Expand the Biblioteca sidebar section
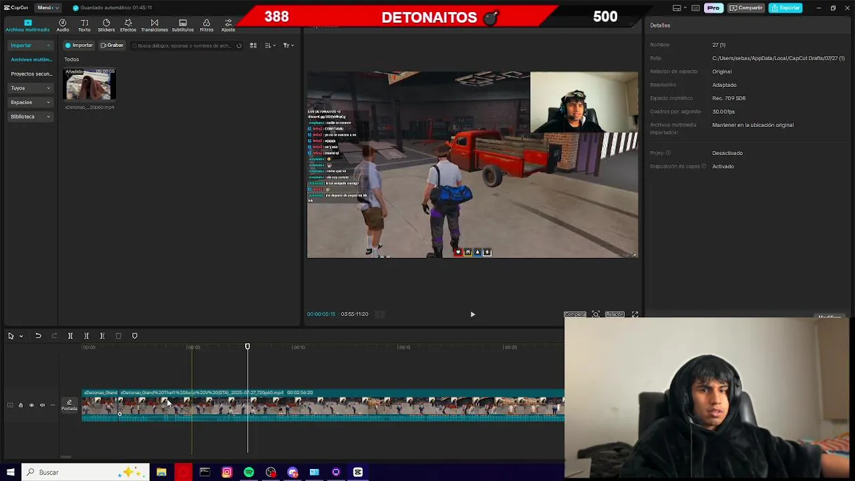Screen dimensions: 855x481 pos(30,116)
